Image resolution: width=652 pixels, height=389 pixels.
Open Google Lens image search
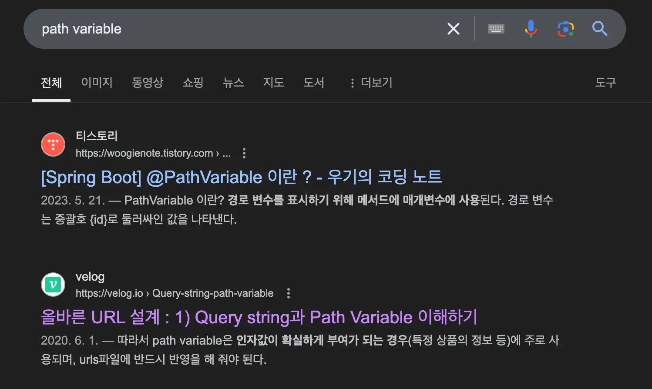coord(565,29)
